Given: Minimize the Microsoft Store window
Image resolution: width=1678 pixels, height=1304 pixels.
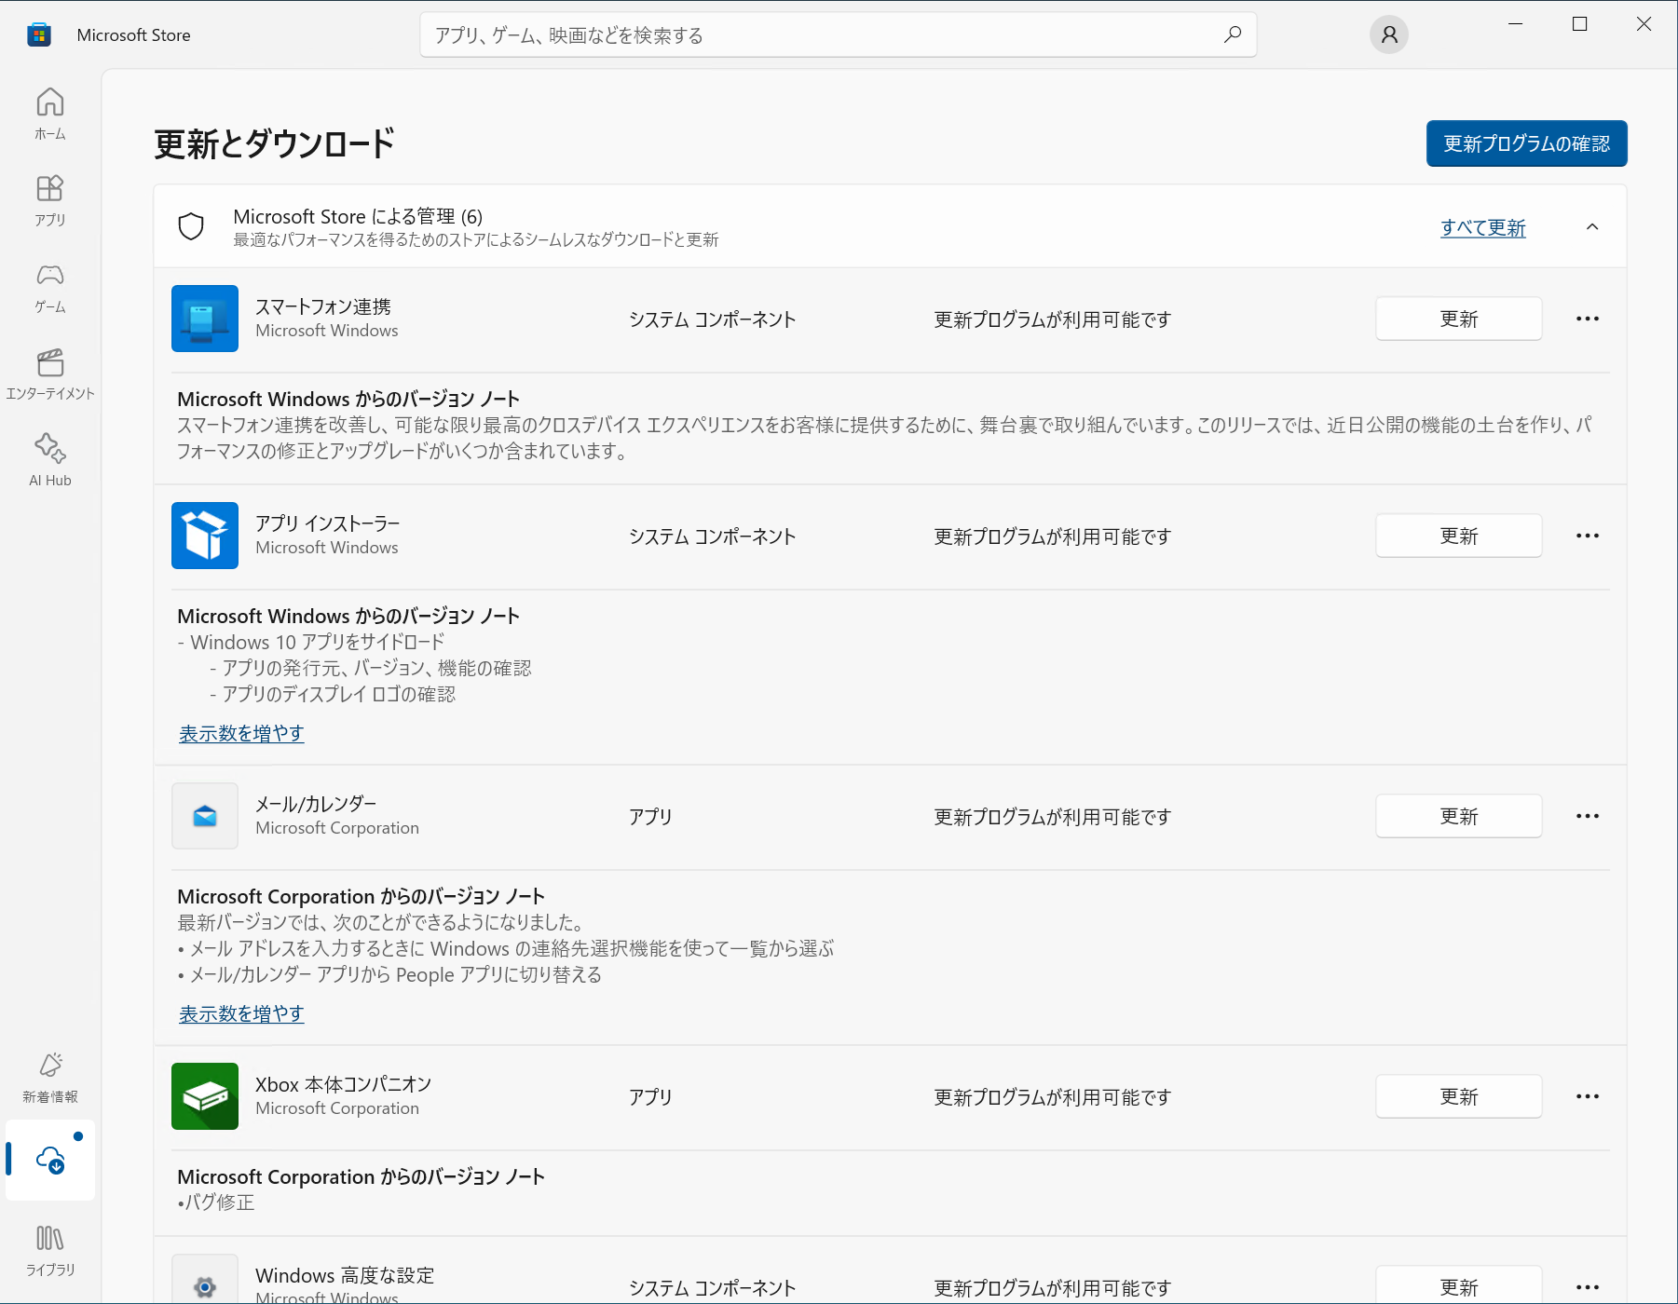Looking at the screenshot, I should 1516,24.
